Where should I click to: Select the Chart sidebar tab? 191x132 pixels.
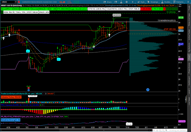(x=189, y=58)
